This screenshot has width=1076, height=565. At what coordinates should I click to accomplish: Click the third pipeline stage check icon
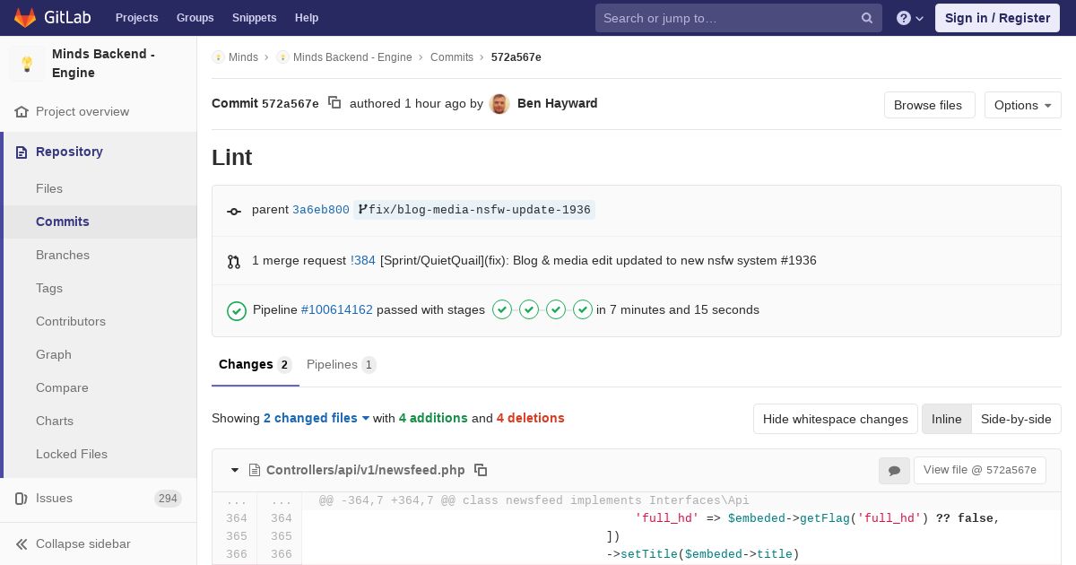point(556,309)
